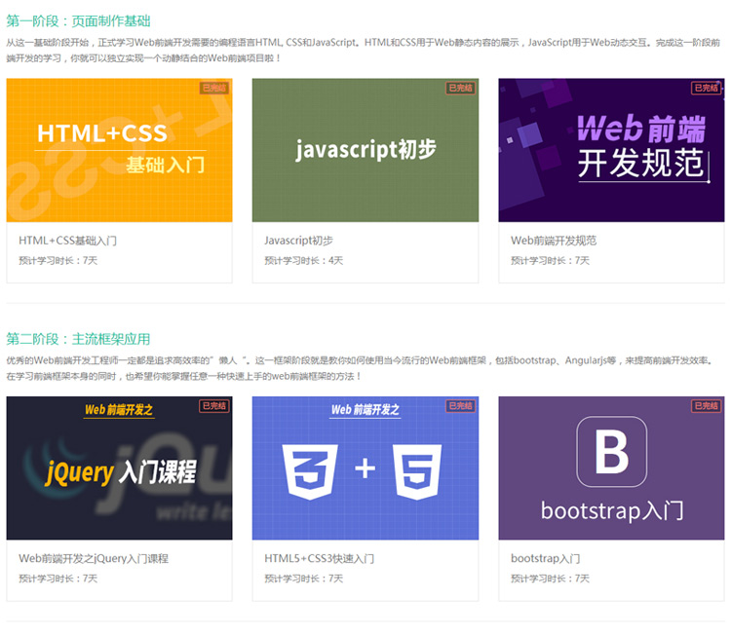Click 预计学习时长：7天 under bootstrap入门
This screenshot has height=636, width=731.
[x=550, y=579]
